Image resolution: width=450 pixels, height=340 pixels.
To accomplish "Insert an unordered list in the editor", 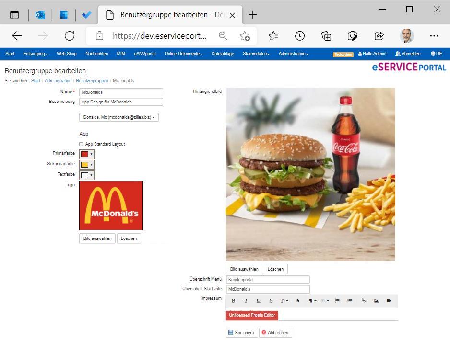I will pos(350,301).
